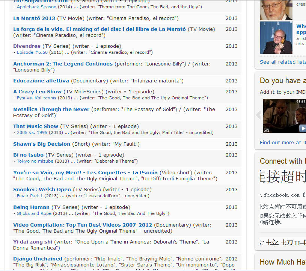Click facebook.com text in Connect panel
Screen dimensions: 306x271
282,195
